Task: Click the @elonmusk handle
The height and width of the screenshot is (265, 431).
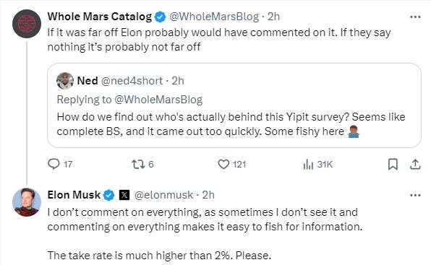Action: (x=163, y=195)
